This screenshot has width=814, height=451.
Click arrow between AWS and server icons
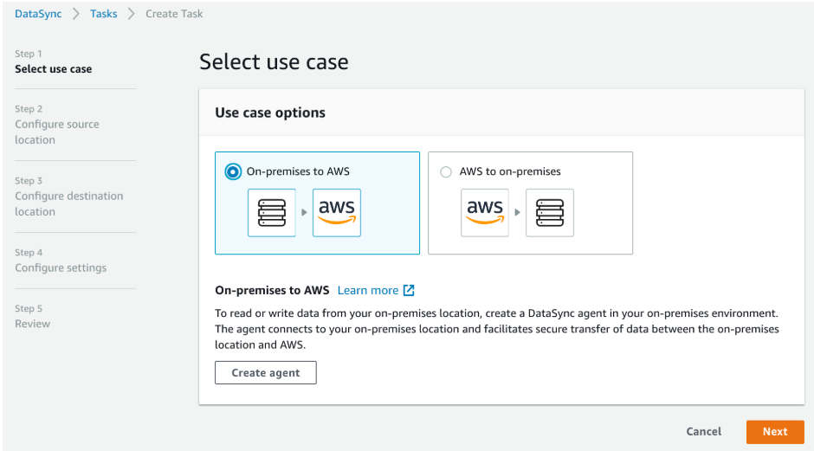pyautogui.click(x=518, y=212)
